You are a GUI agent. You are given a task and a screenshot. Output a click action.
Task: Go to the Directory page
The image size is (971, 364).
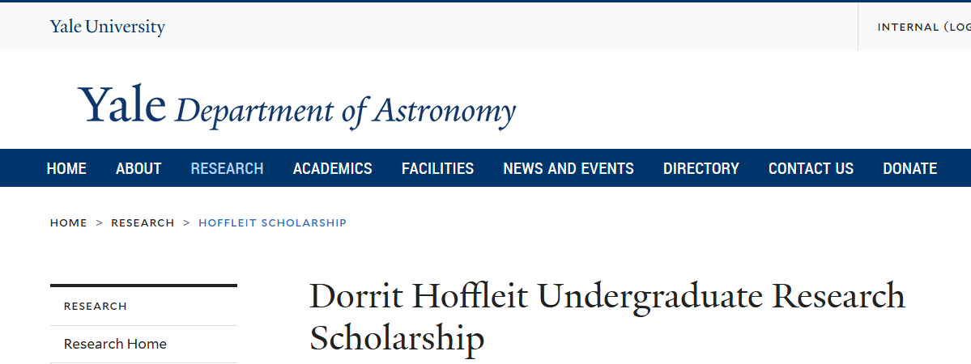(701, 168)
